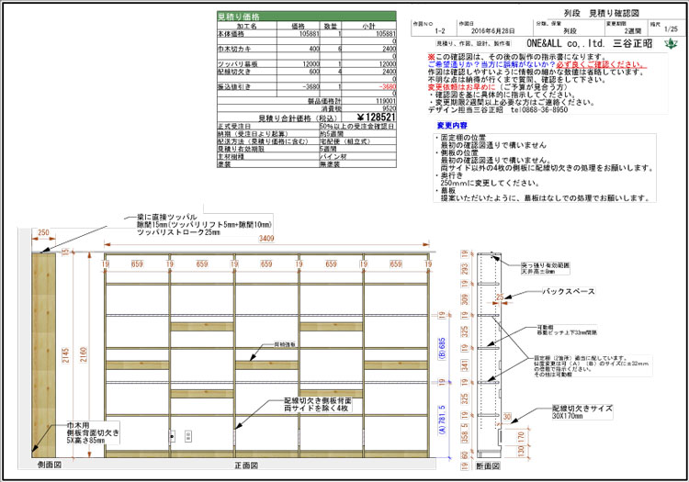This screenshot has width=689, height=482.
Task: Click ONE&ALL co,.ltd. 三谷正昭 name
Action: click(589, 43)
